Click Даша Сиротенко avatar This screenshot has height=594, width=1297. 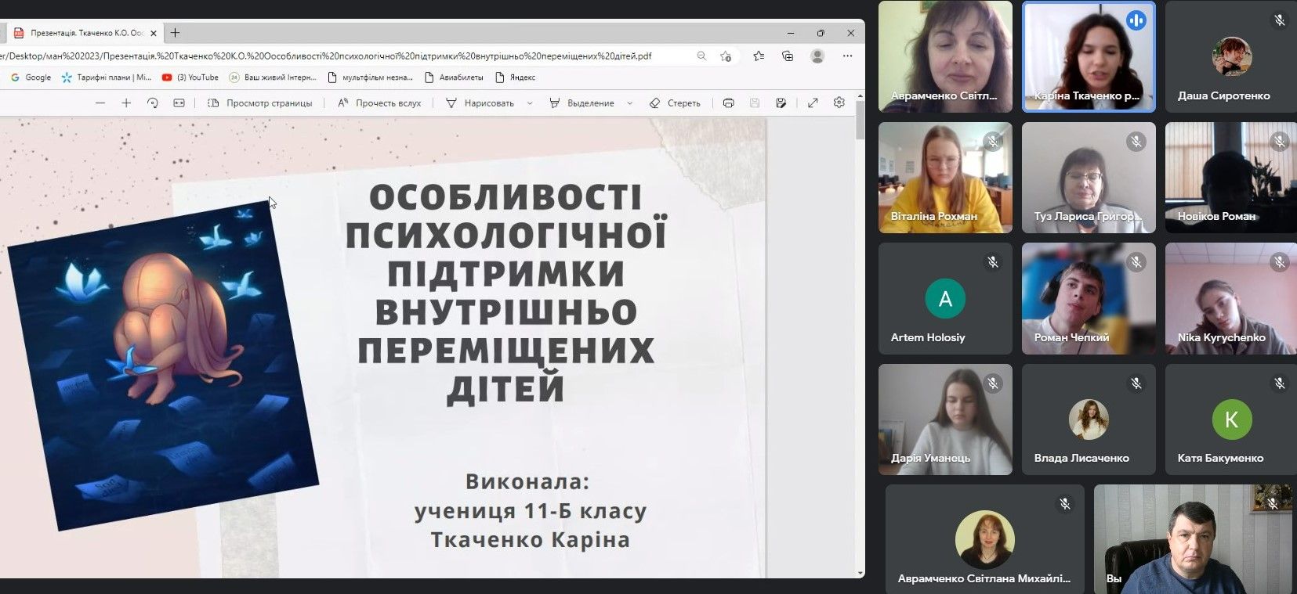(x=1231, y=56)
